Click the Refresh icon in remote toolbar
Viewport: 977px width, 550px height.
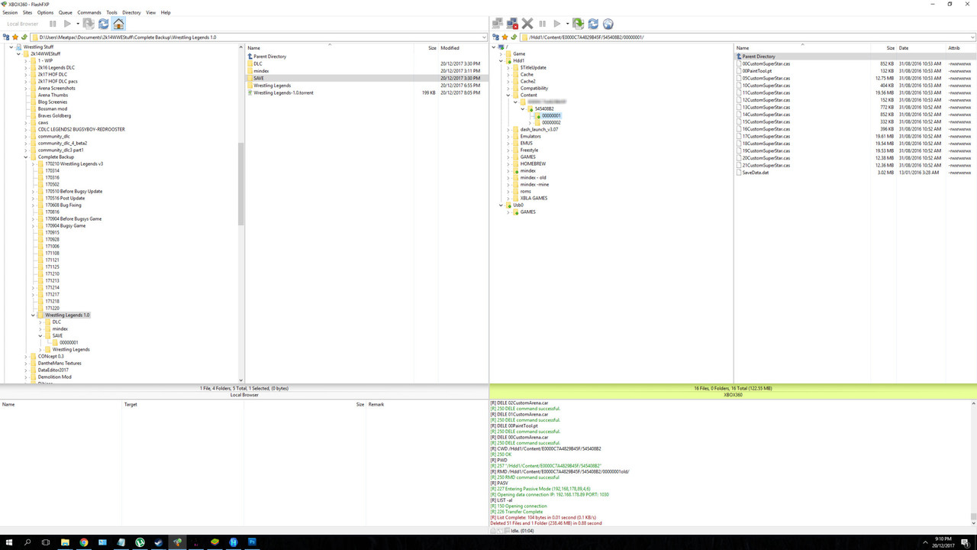(x=593, y=24)
